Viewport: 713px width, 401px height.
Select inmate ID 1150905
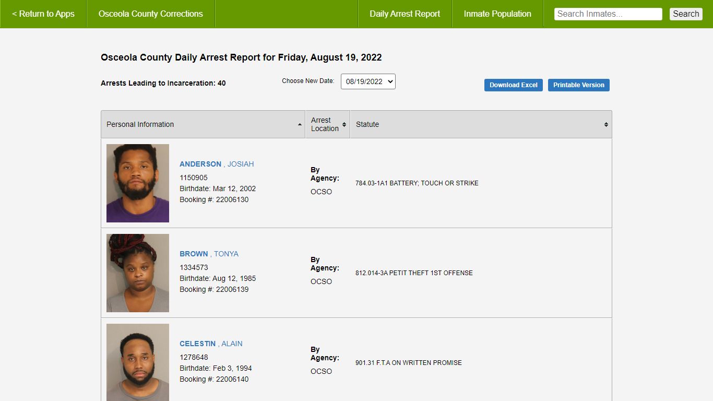(194, 178)
